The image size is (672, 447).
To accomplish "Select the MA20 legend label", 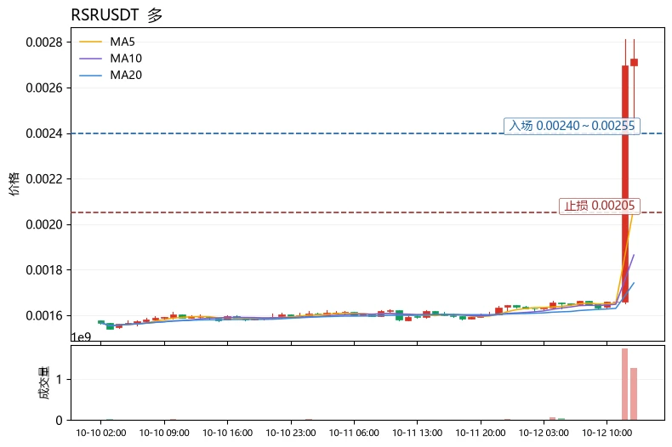I will pyautogui.click(x=126, y=76).
